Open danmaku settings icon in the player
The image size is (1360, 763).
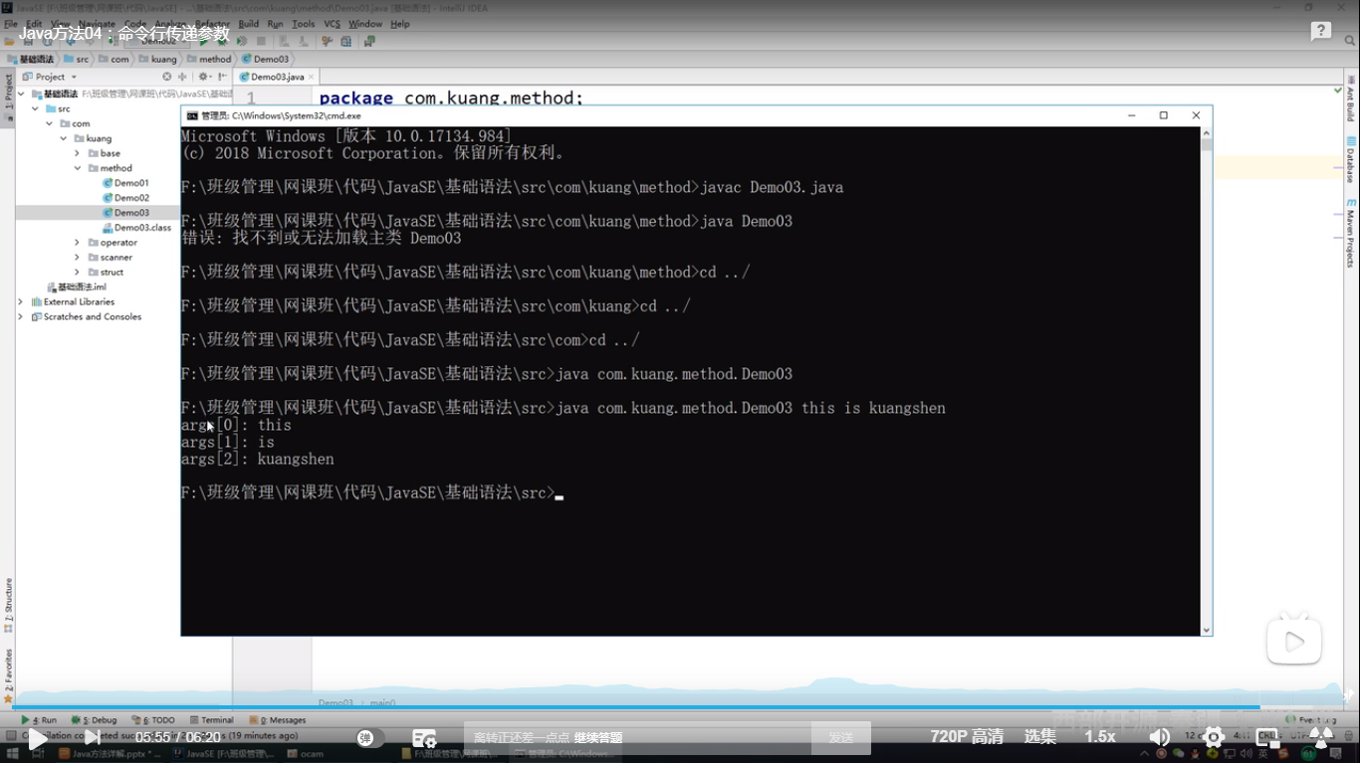(424, 738)
